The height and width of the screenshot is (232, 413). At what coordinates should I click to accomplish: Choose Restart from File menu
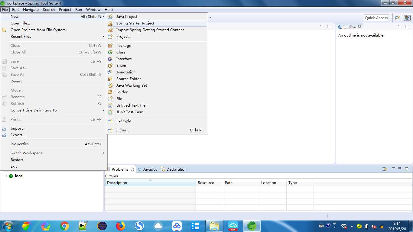click(53, 160)
